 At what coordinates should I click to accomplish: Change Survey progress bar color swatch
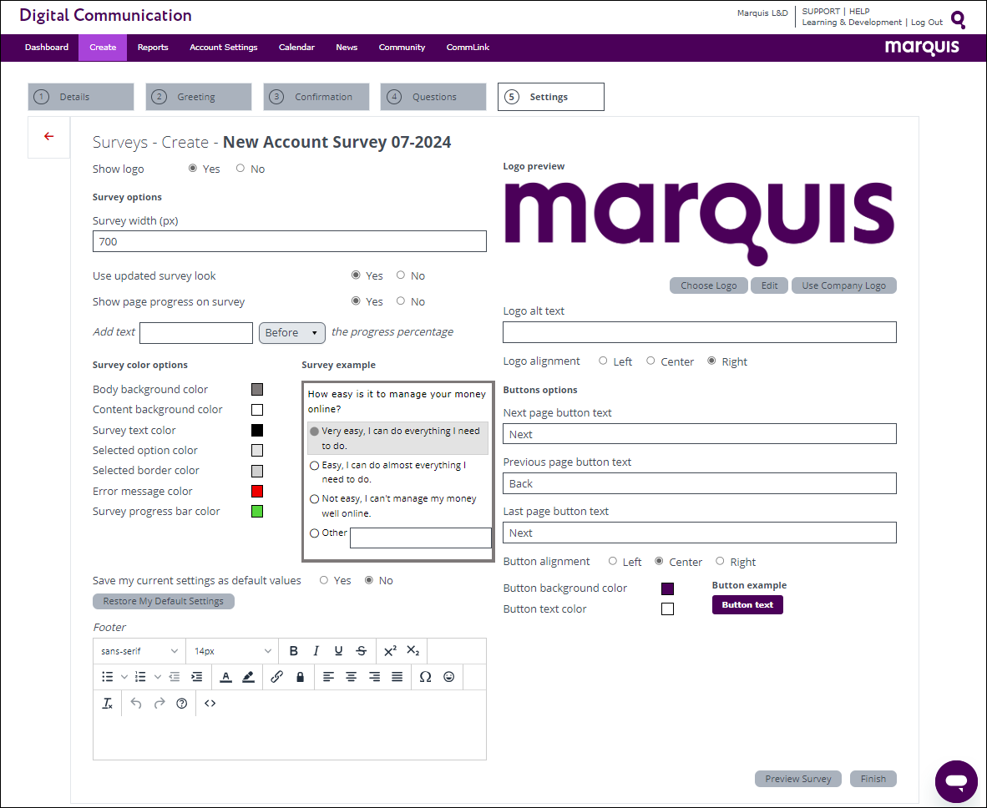click(x=257, y=511)
